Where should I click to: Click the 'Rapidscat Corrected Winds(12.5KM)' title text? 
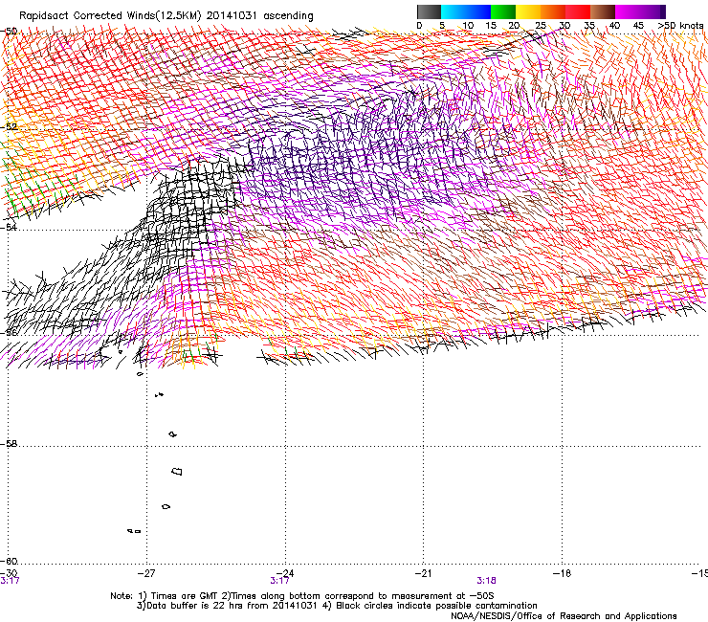coord(110,16)
